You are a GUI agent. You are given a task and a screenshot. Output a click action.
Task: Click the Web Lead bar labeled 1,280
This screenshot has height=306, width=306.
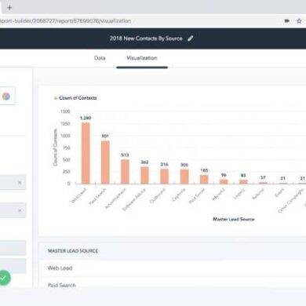[86, 153]
